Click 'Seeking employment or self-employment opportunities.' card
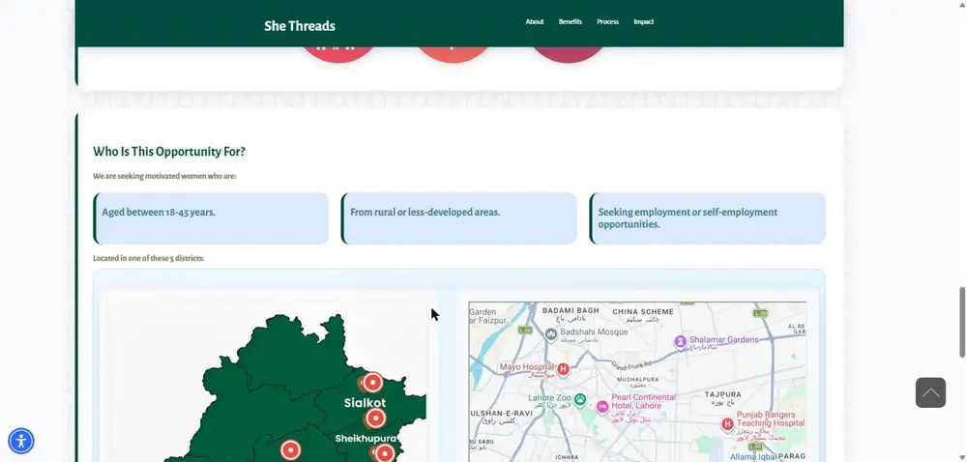 click(708, 218)
